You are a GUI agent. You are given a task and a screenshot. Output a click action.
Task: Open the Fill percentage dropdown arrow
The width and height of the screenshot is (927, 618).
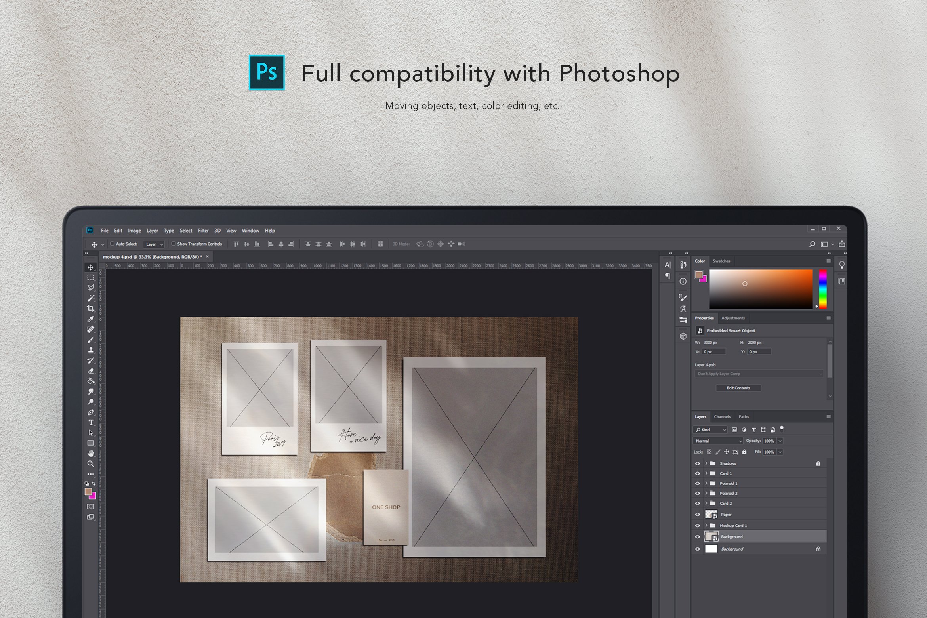[780, 452]
